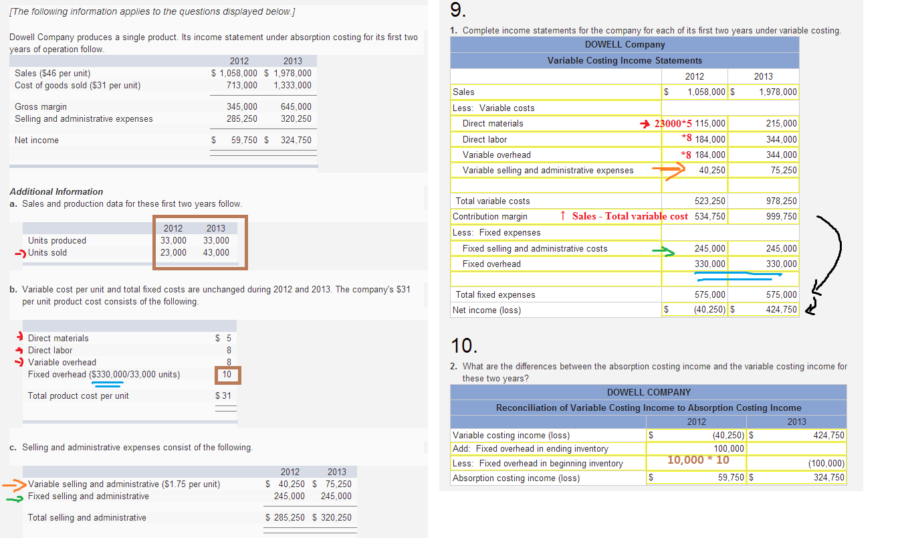The height and width of the screenshot is (538, 906).
Task: Click 'Variable selling and administrative ($1.75 per unit)' label
Action: [x=124, y=484]
